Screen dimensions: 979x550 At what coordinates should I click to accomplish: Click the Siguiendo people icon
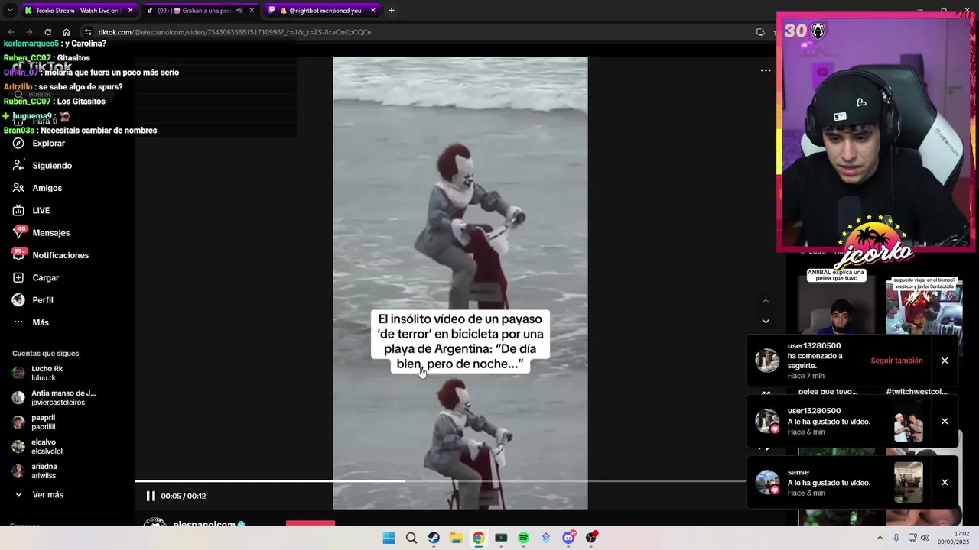pyautogui.click(x=18, y=166)
